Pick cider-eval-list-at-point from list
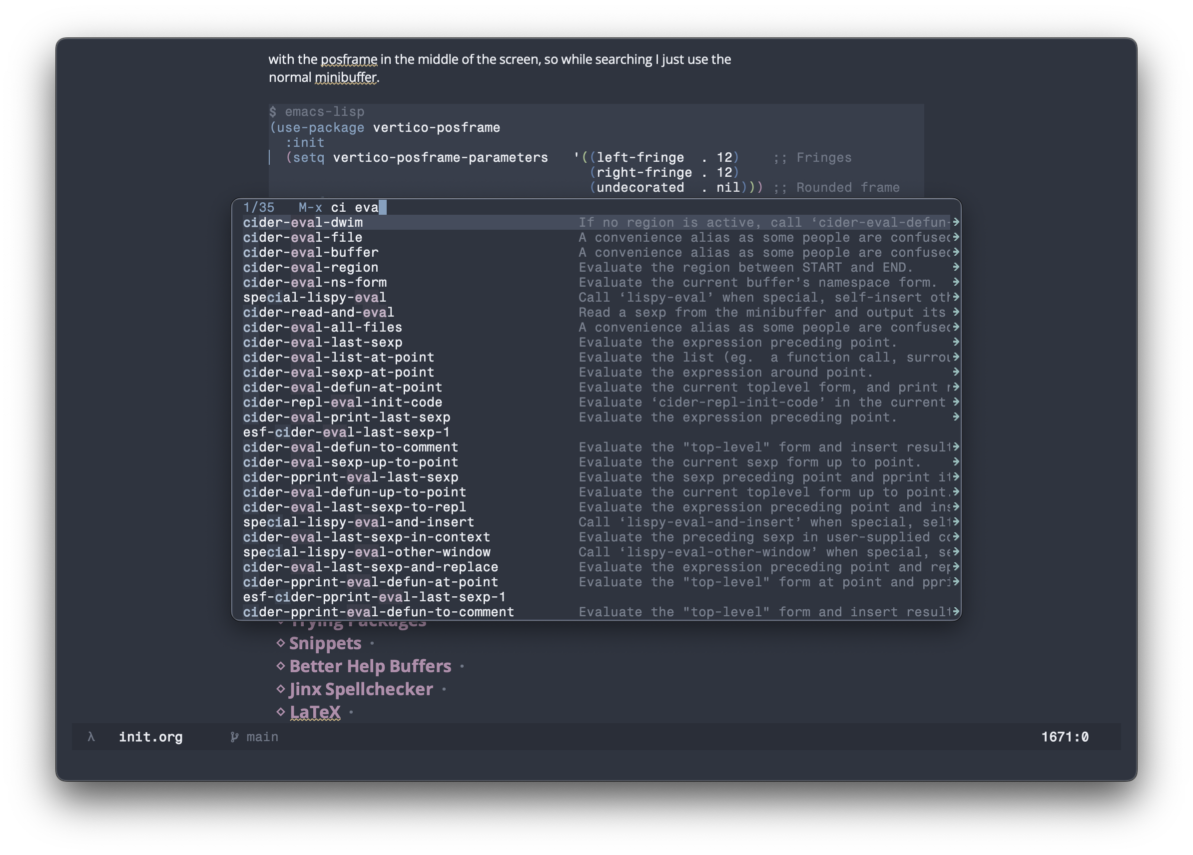 click(x=596, y=357)
